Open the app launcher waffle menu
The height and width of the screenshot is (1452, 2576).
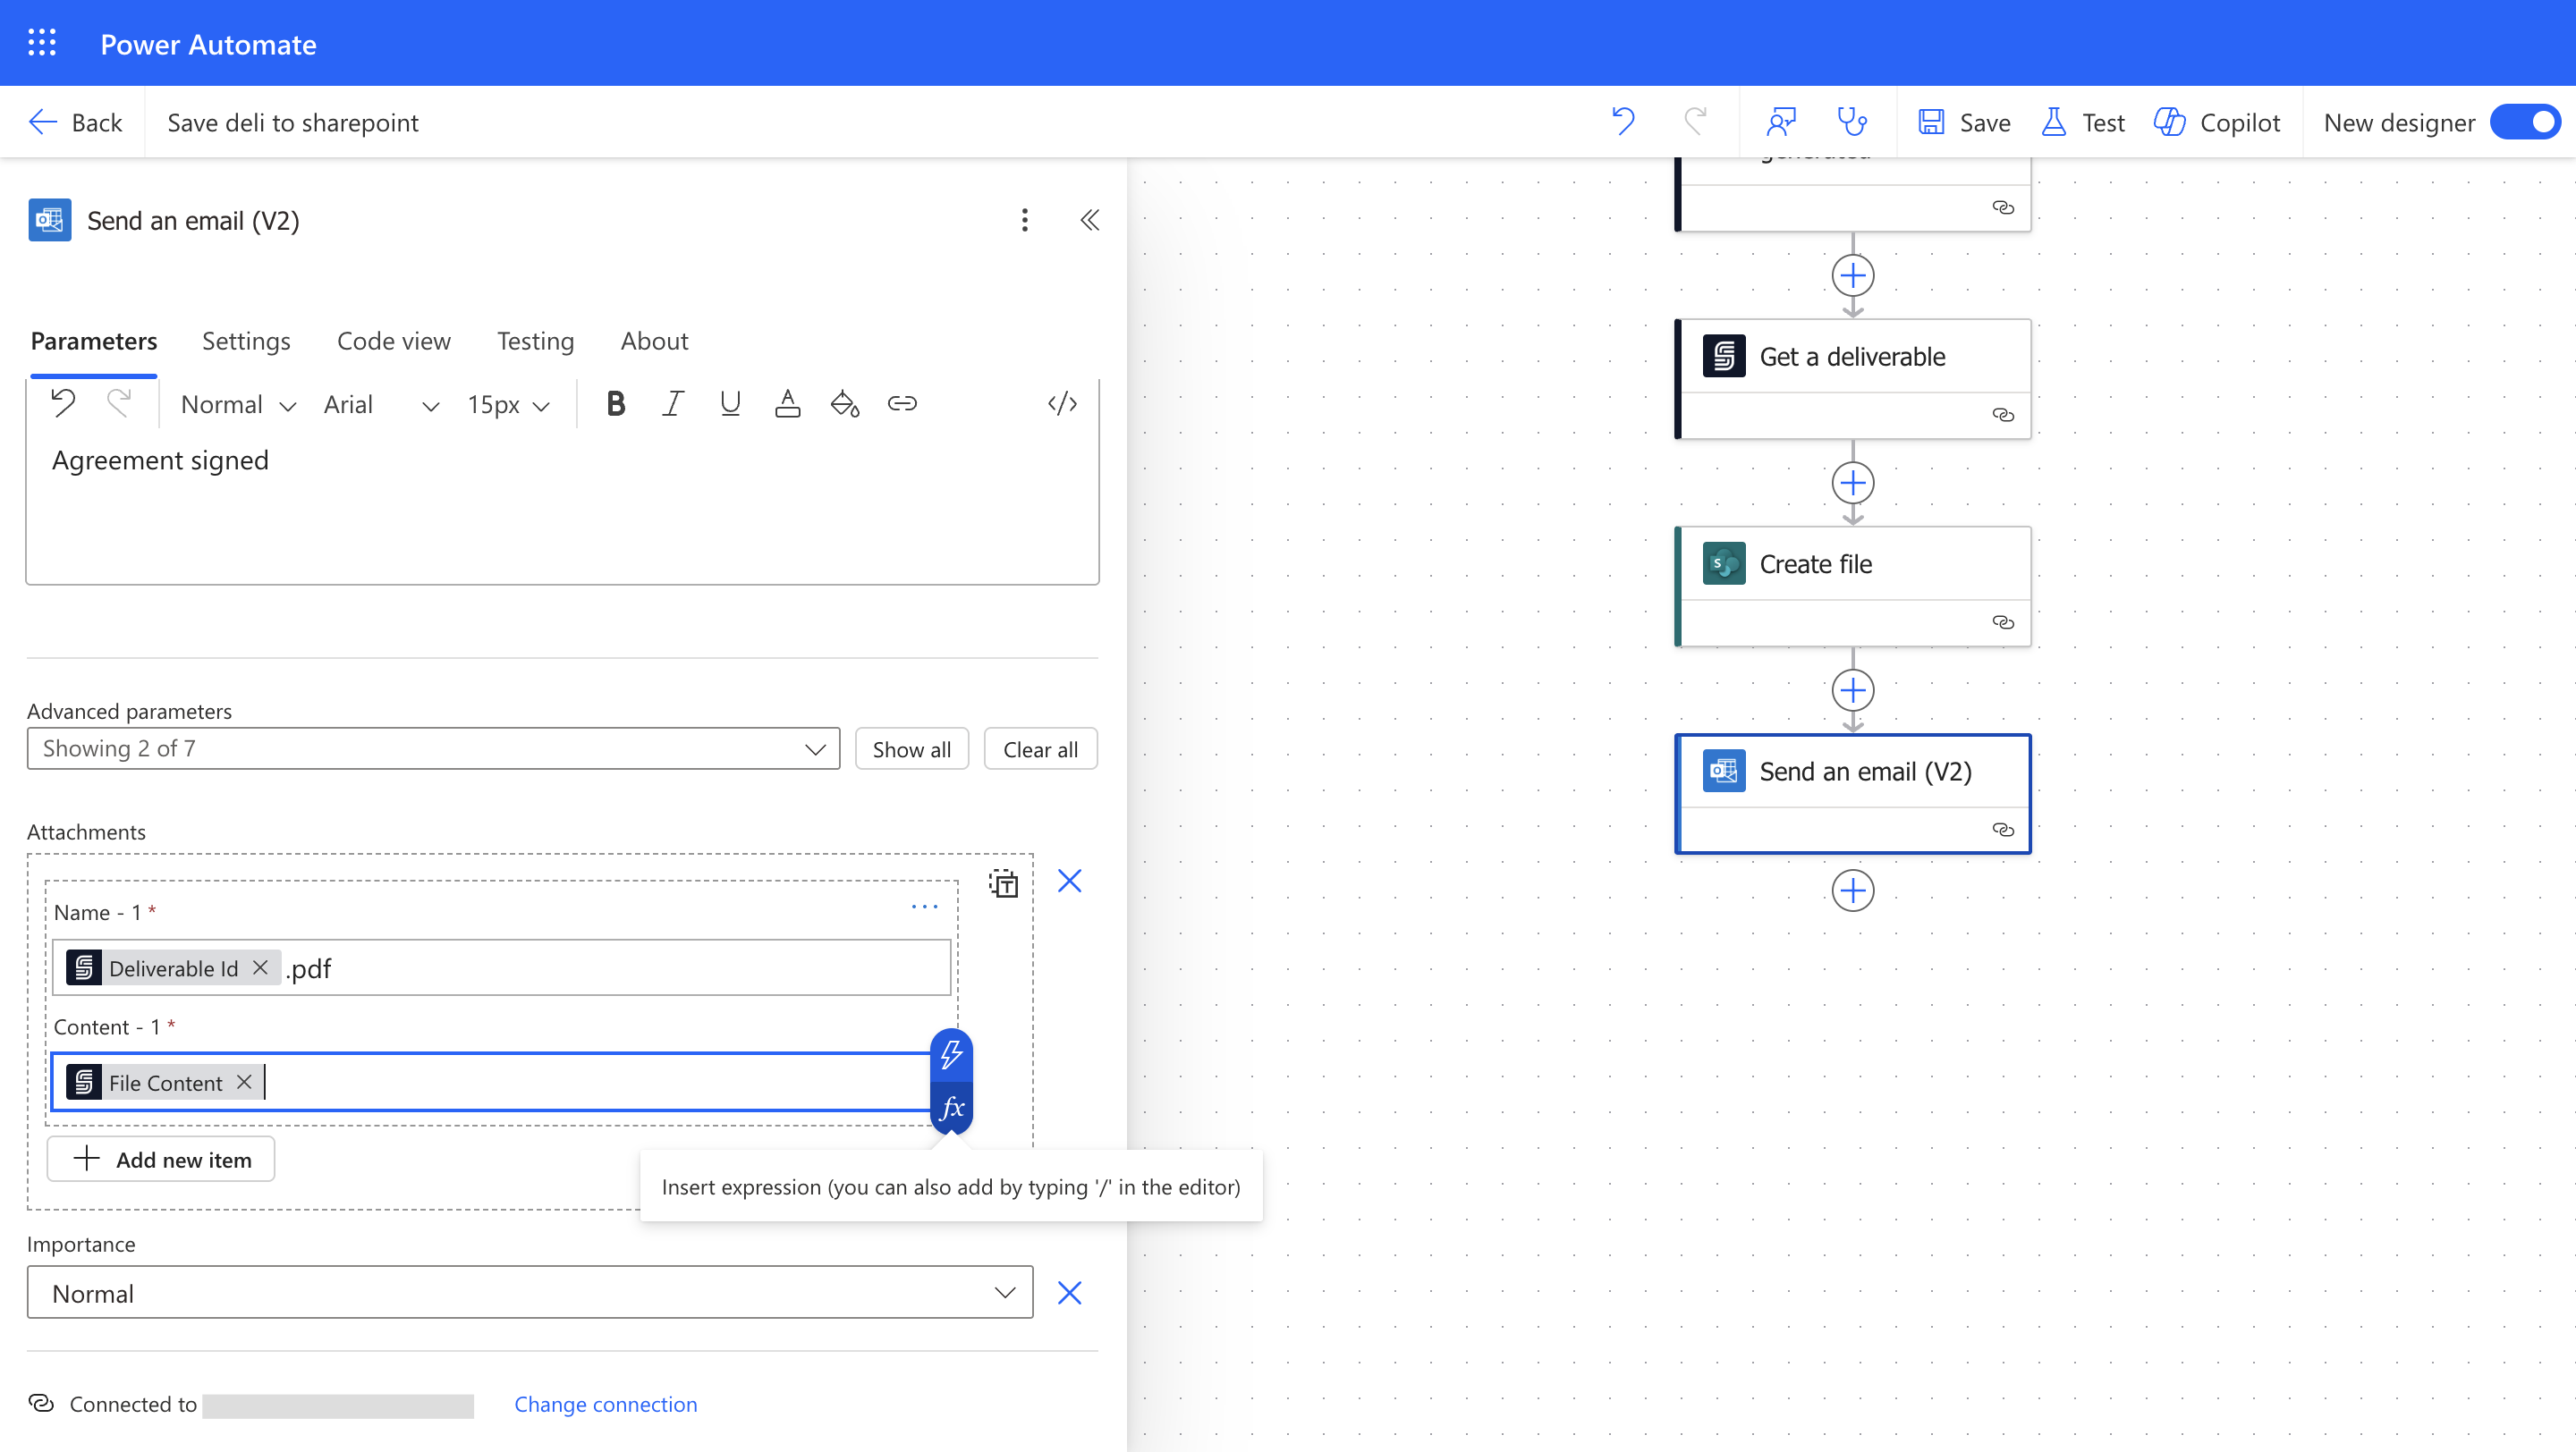tap(42, 43)
